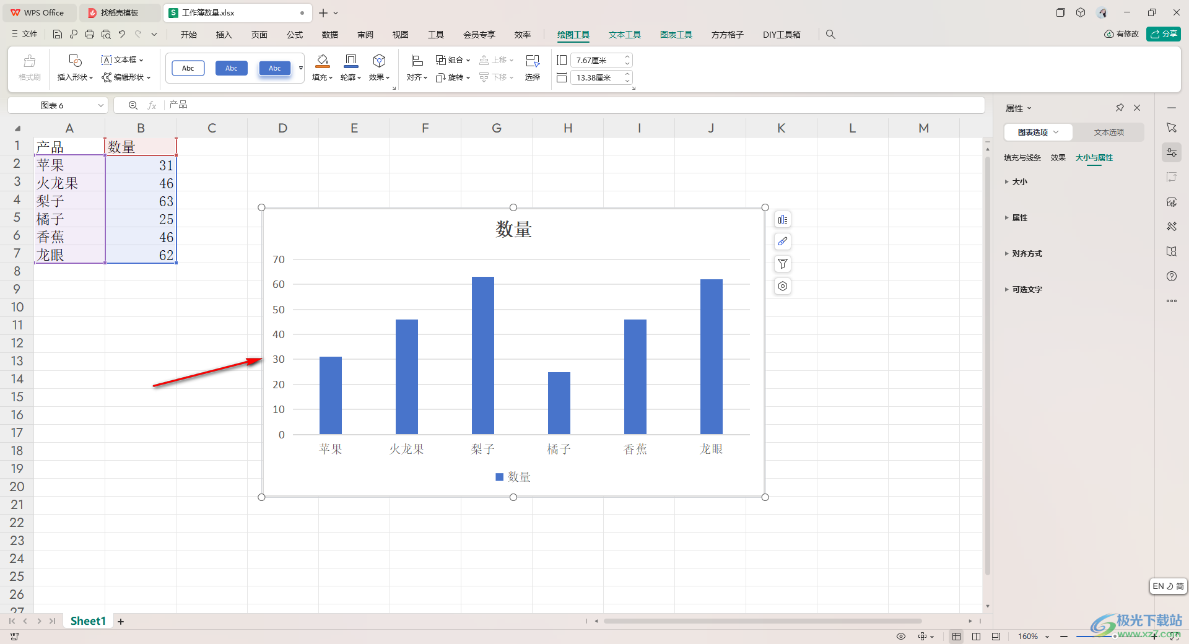The width and height of the screenshot is (1189, 644).
Task: Close the 属性 properties panel
Action: point(1137,108)
